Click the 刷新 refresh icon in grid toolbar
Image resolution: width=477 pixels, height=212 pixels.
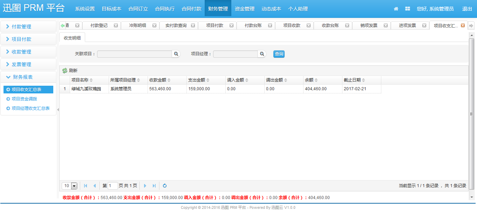[65, 71]
